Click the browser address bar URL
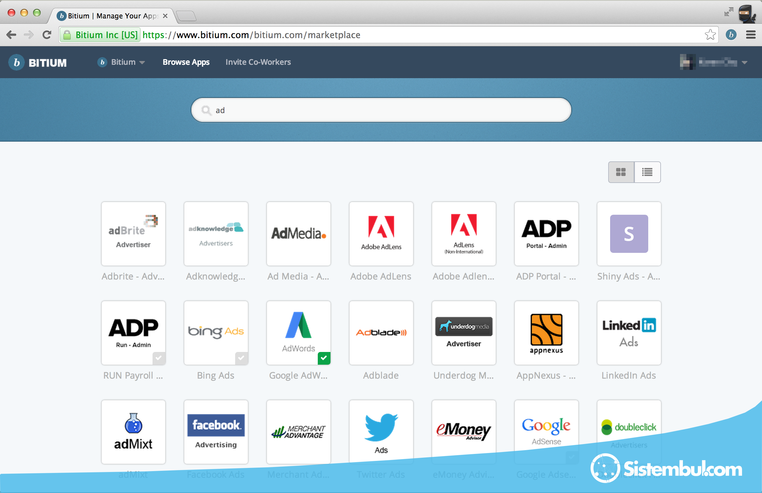 [x=251, y=35]
